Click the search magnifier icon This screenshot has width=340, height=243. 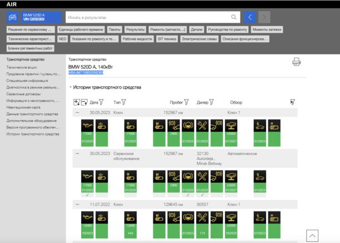point(233,17)
